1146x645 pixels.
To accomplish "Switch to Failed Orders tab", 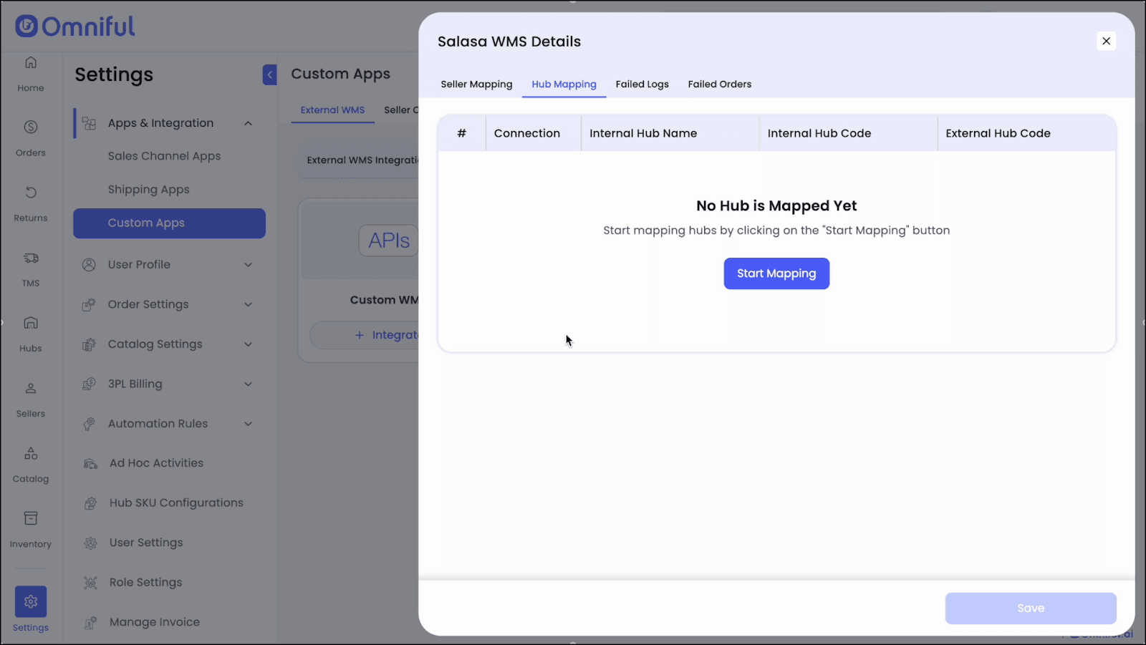I will tap(719, 84).
